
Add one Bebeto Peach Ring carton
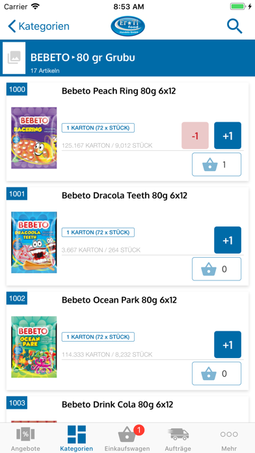[228, 135]
